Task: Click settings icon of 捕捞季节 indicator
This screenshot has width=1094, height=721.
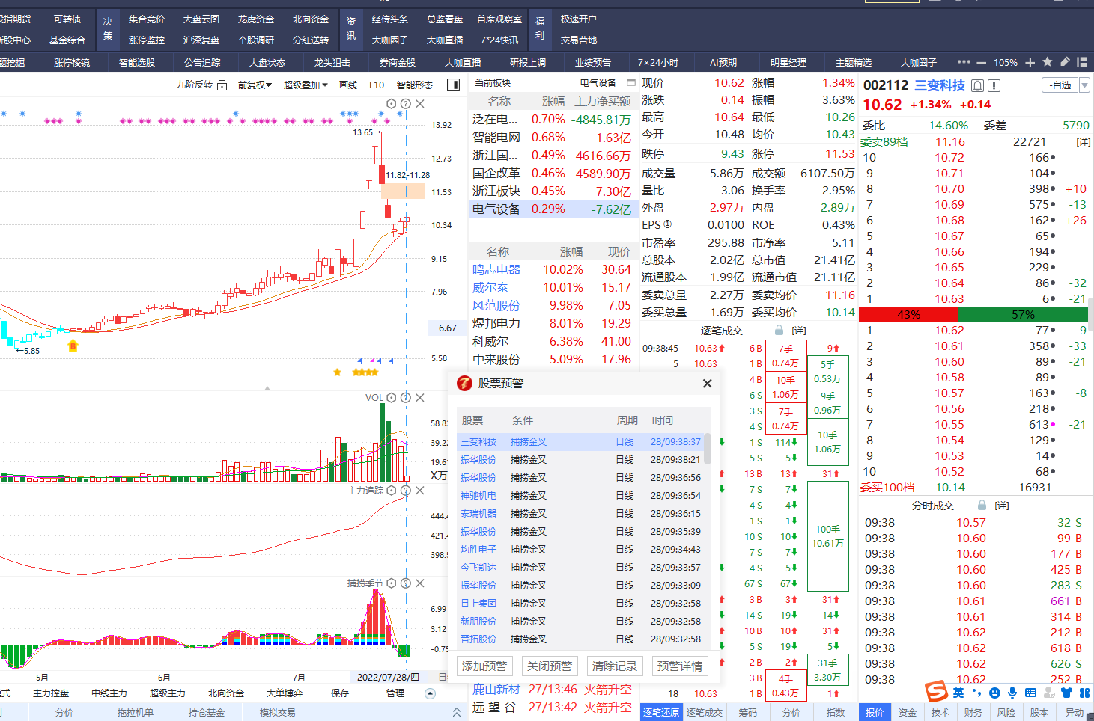Action: (x=392, y=583)
